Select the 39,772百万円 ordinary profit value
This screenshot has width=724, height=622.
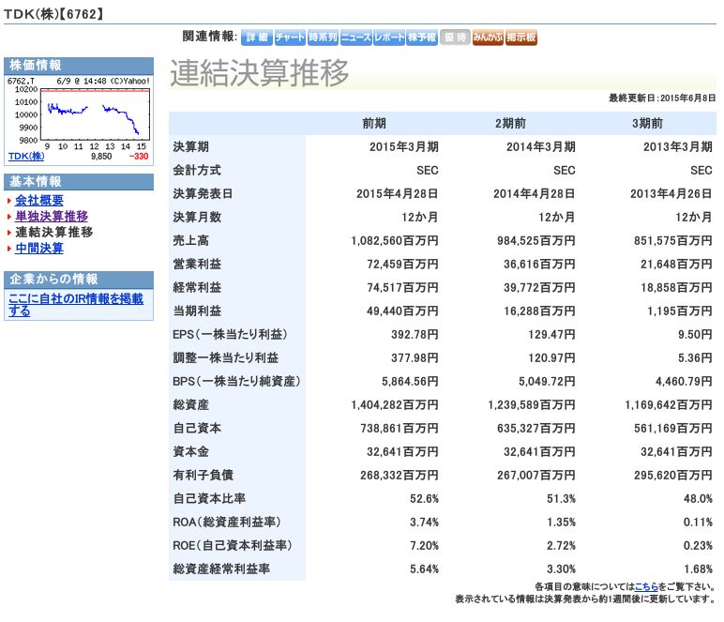(539, 287)
